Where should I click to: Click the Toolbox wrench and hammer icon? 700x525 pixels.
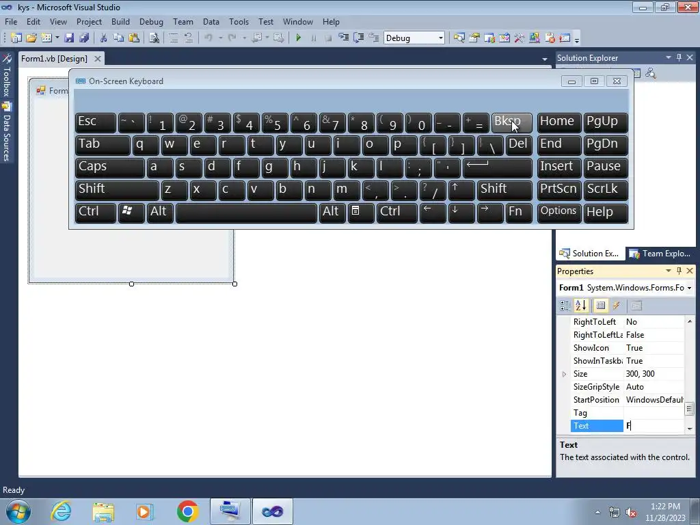[x=520, y=38]
